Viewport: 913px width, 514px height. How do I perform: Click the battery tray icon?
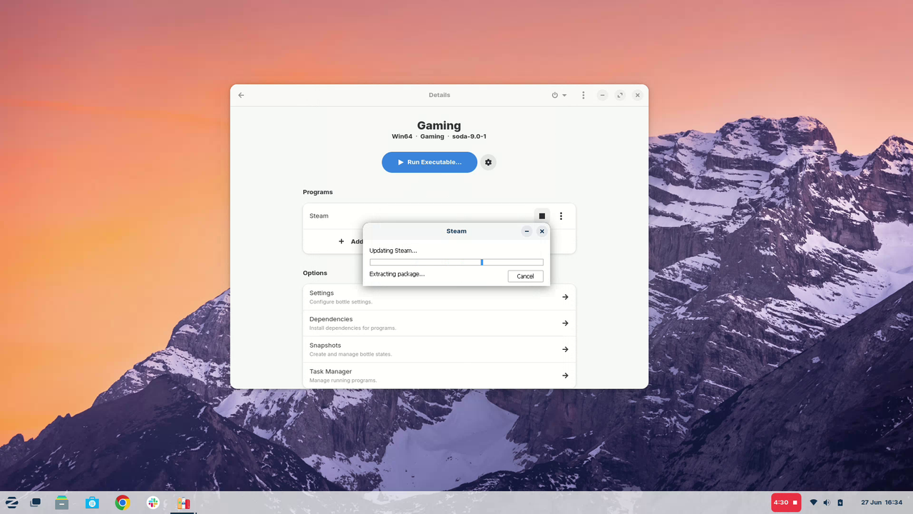click(x=840, y=503)
